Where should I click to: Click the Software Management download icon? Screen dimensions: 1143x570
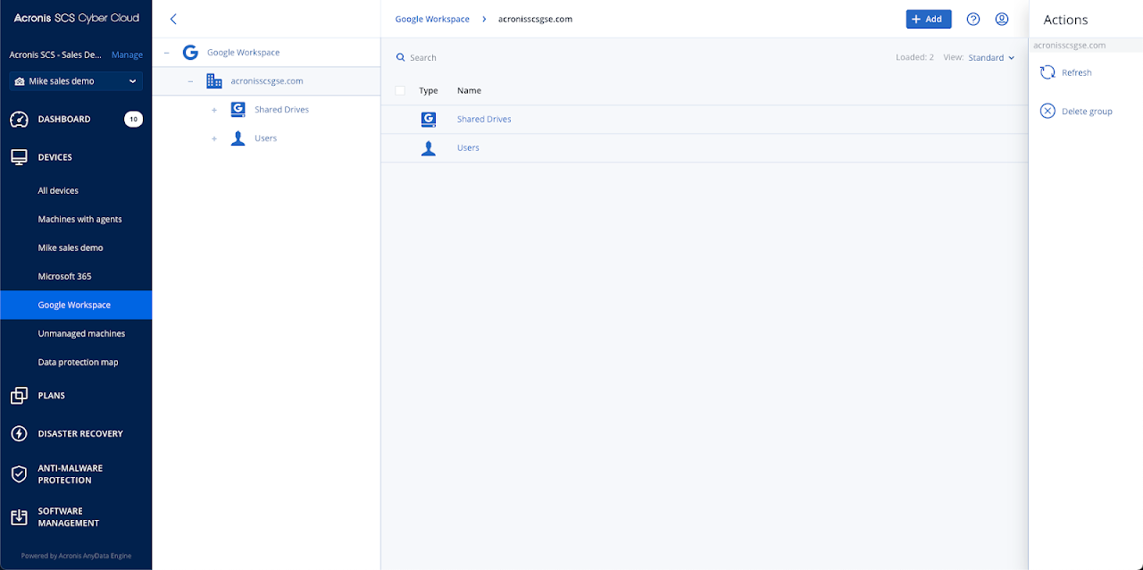click(19, 517)
